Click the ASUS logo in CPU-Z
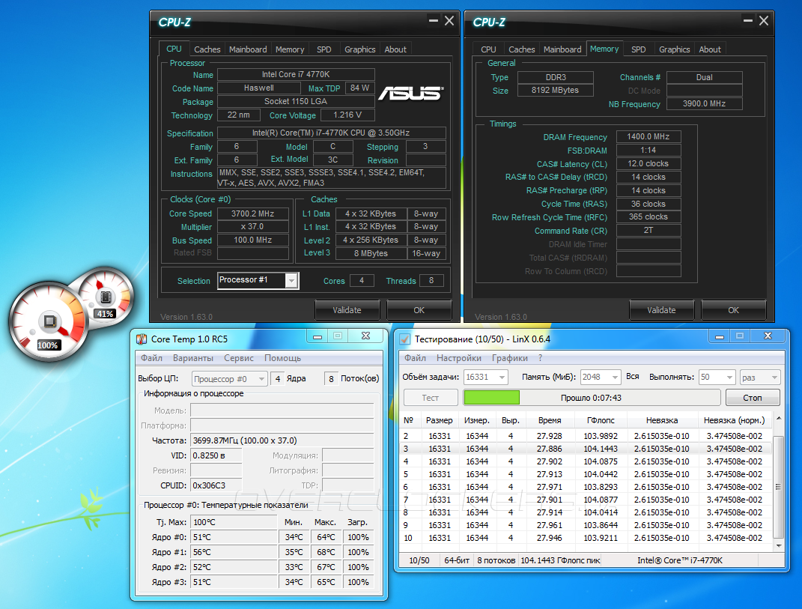The image size is (802, 609). pyautogui.click(x=410, y=94)
